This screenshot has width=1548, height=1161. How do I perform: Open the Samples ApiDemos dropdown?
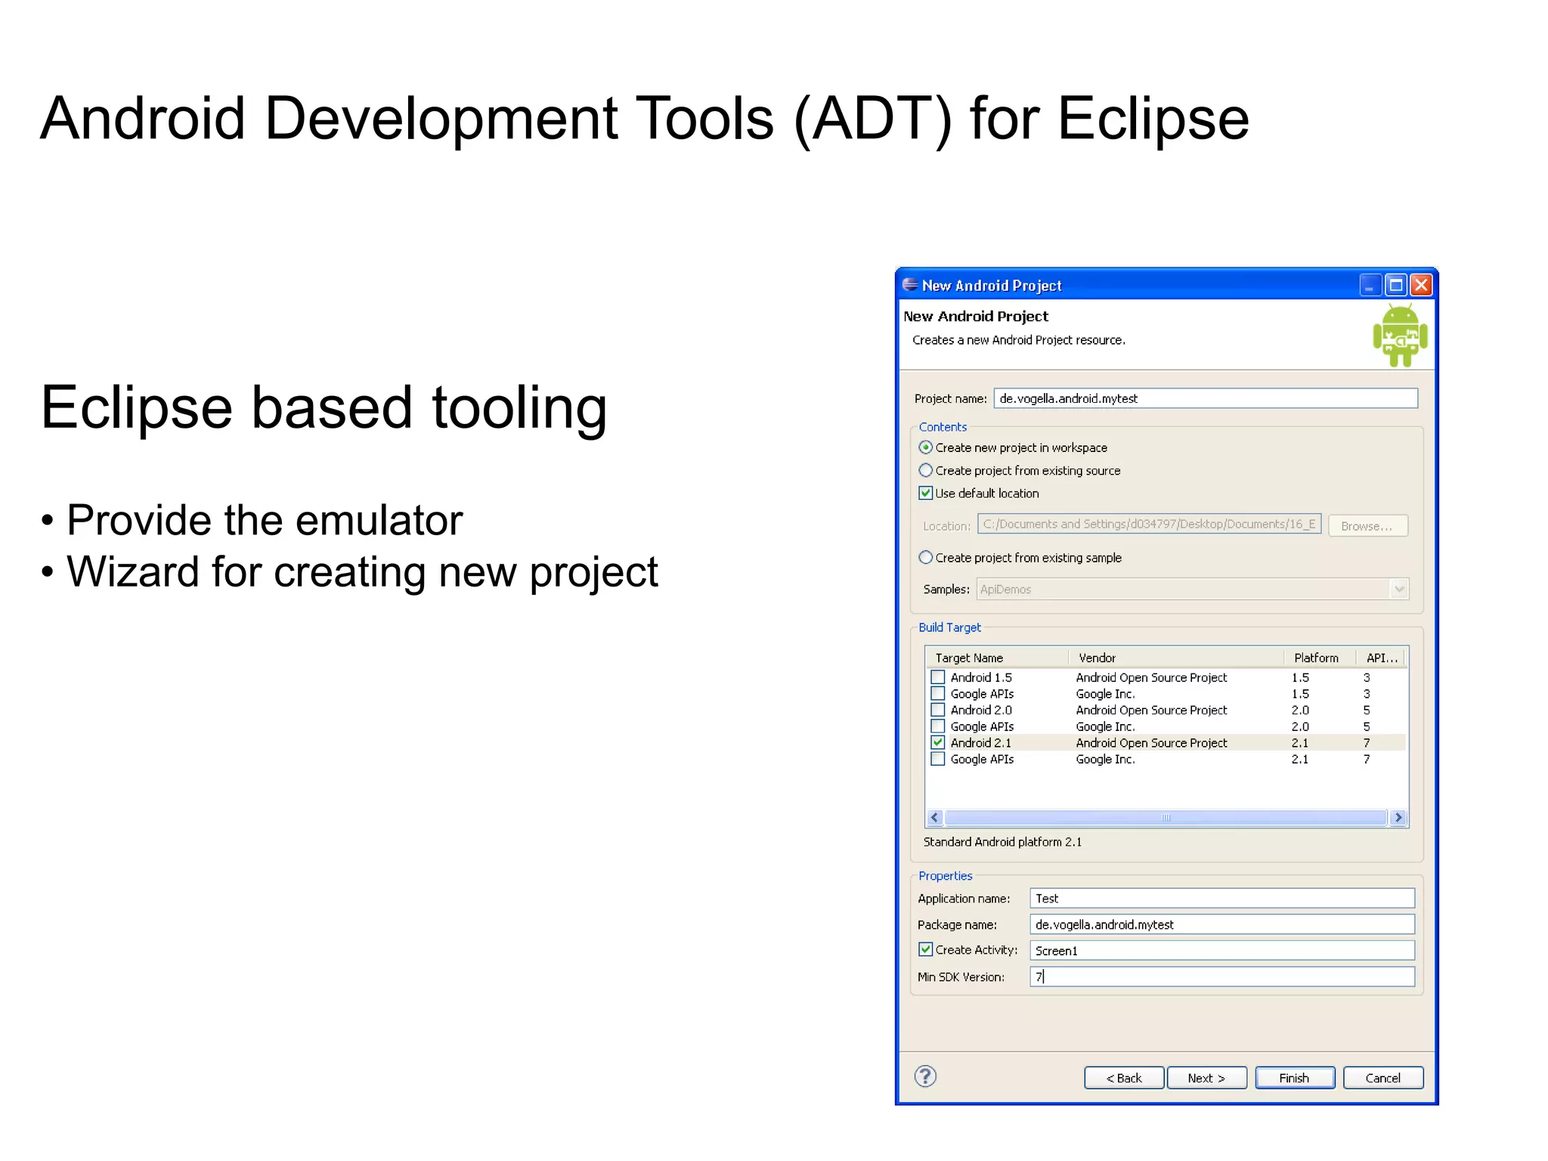point(1399,589)
